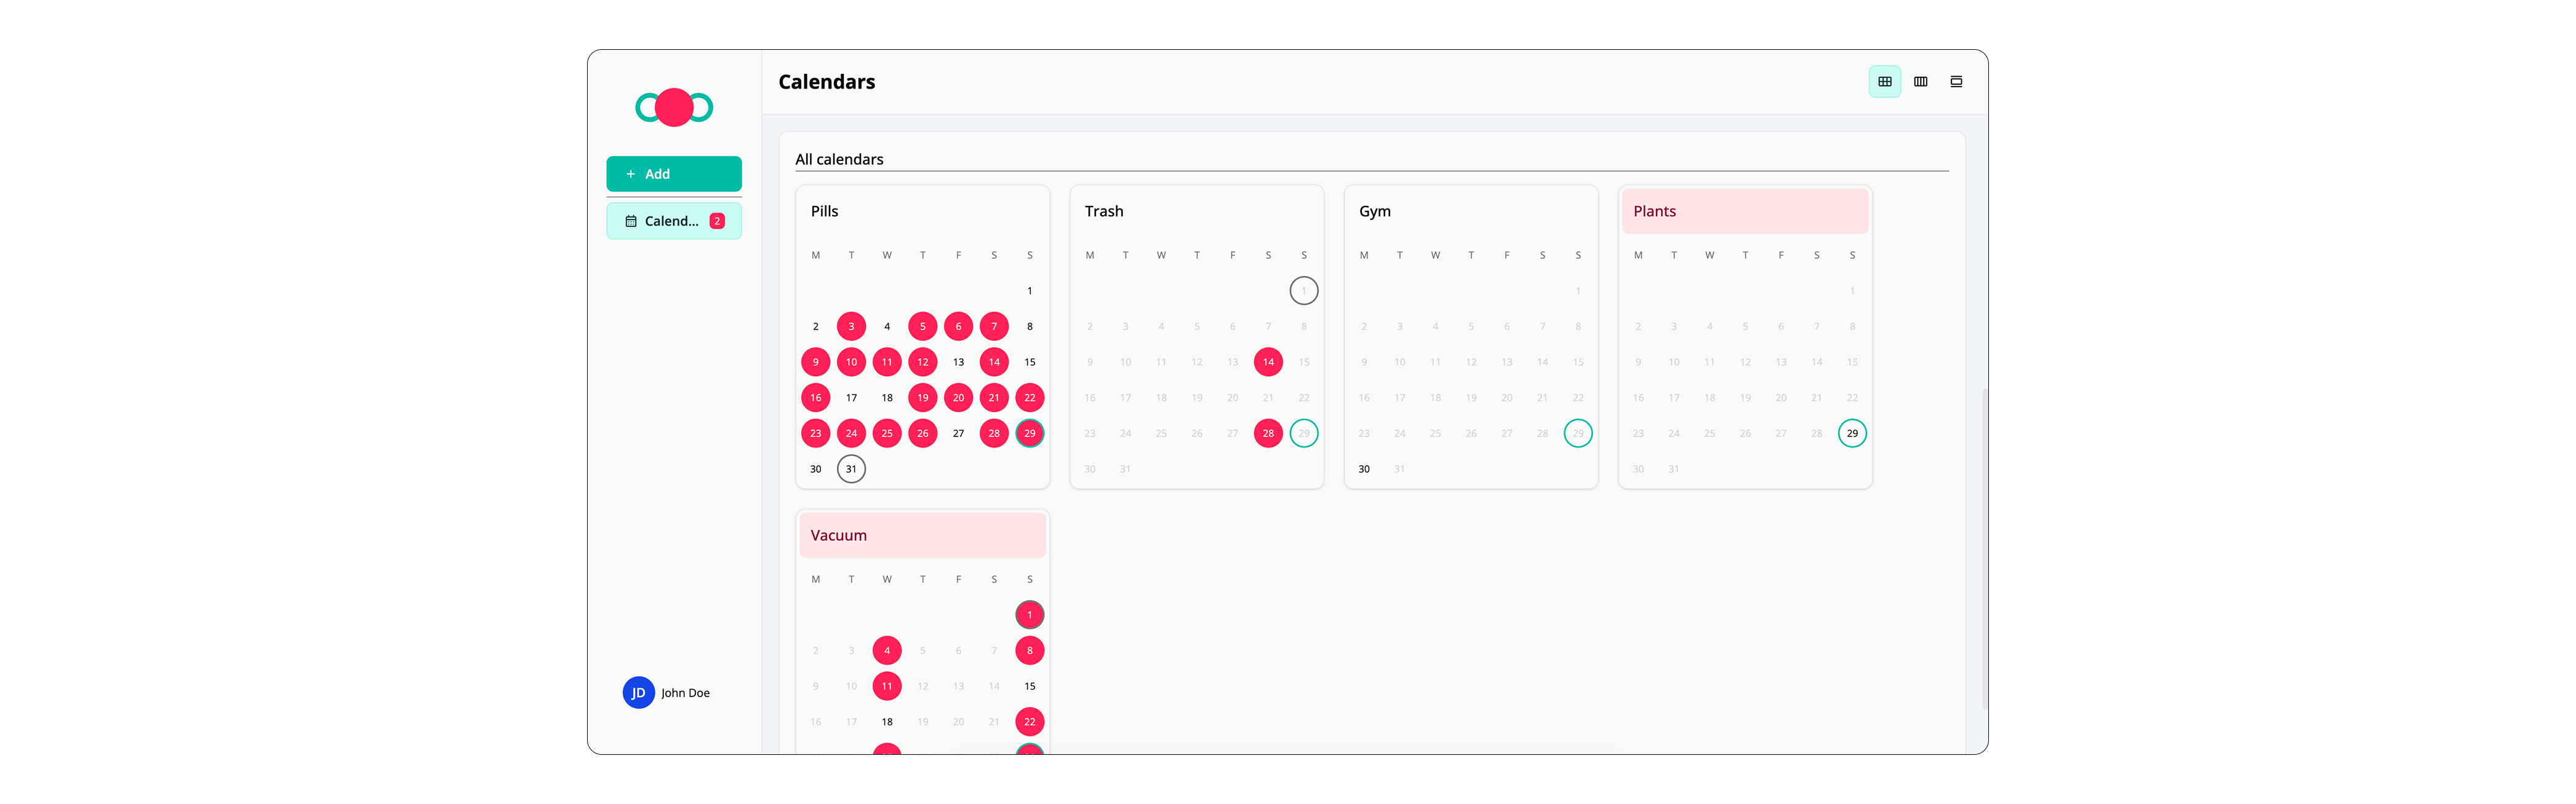2576x804 pixels.
Task: Open the Calendars sidebar menu item
Action: pos(671,221)
